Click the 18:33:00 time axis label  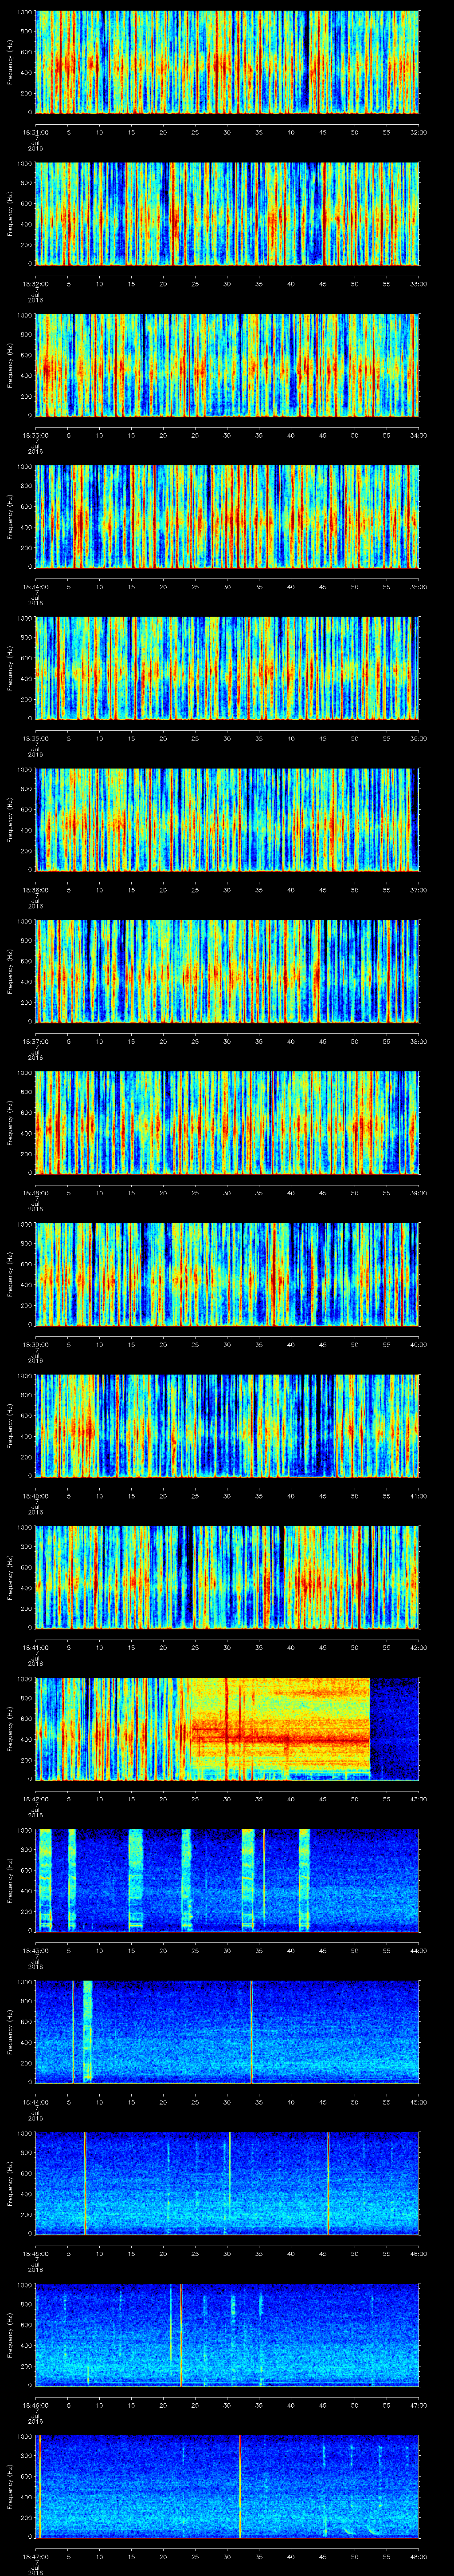tap(35, 435)
